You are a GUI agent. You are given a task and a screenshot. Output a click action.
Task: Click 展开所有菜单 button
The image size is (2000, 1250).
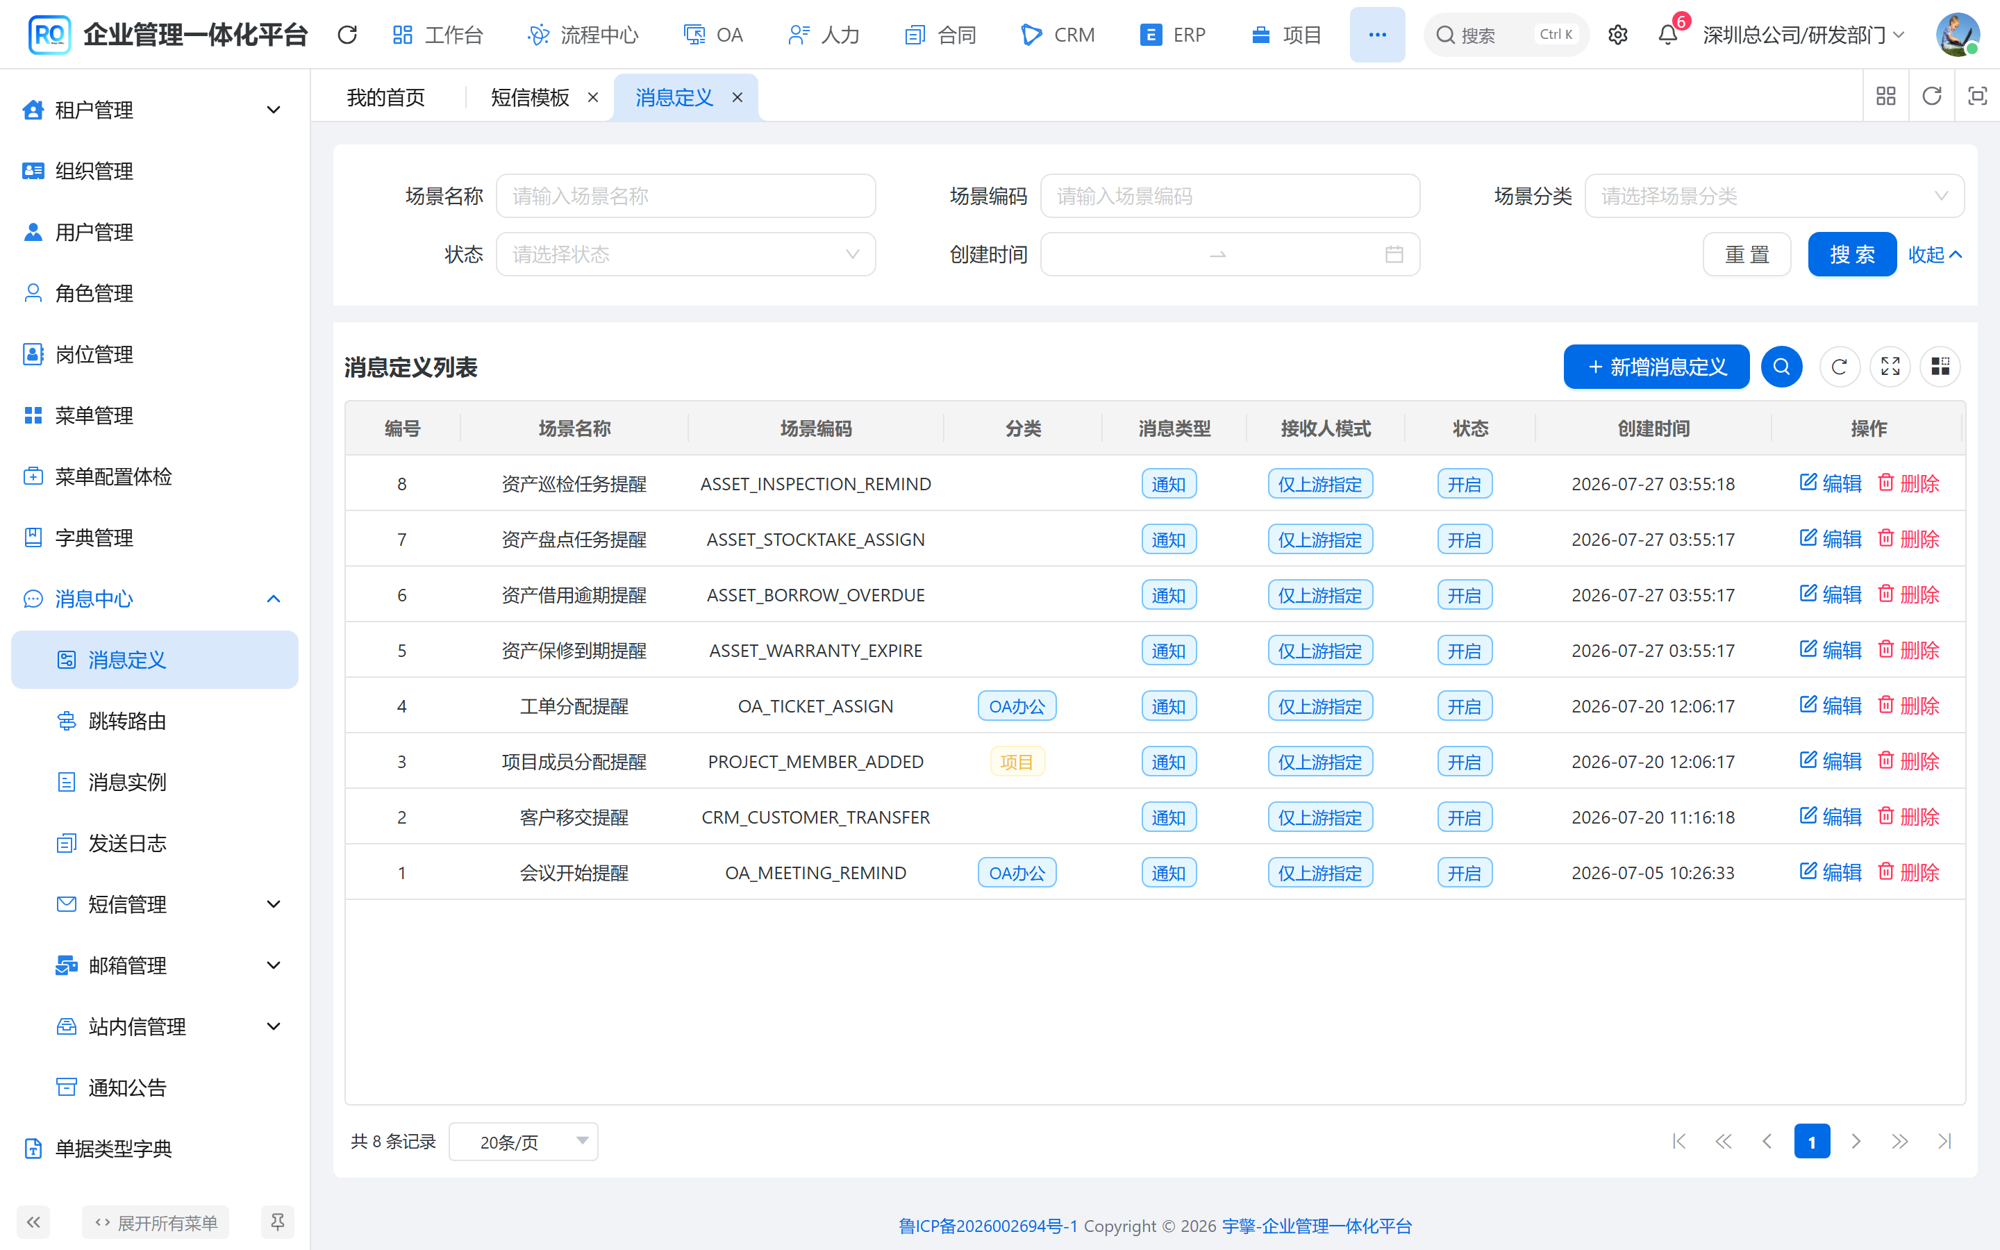[x=156, y=1222]
